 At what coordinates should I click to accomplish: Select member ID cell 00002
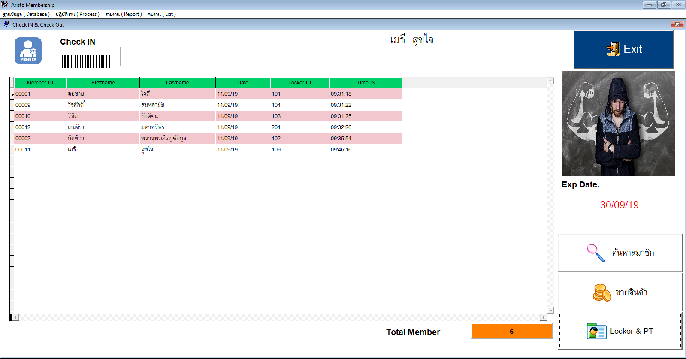tap(40, 139)
